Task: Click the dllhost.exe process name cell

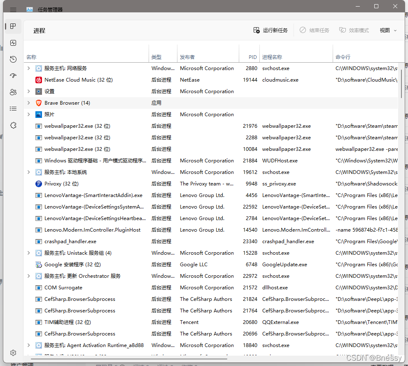Action: point(275,288)
